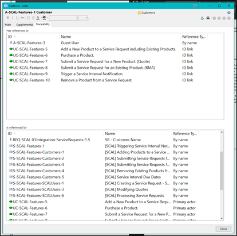Image resolution: width=237 pixels, height=236 pixels.
Task: Open highlight color dropdown arrow
Action: tap(47, 18)
